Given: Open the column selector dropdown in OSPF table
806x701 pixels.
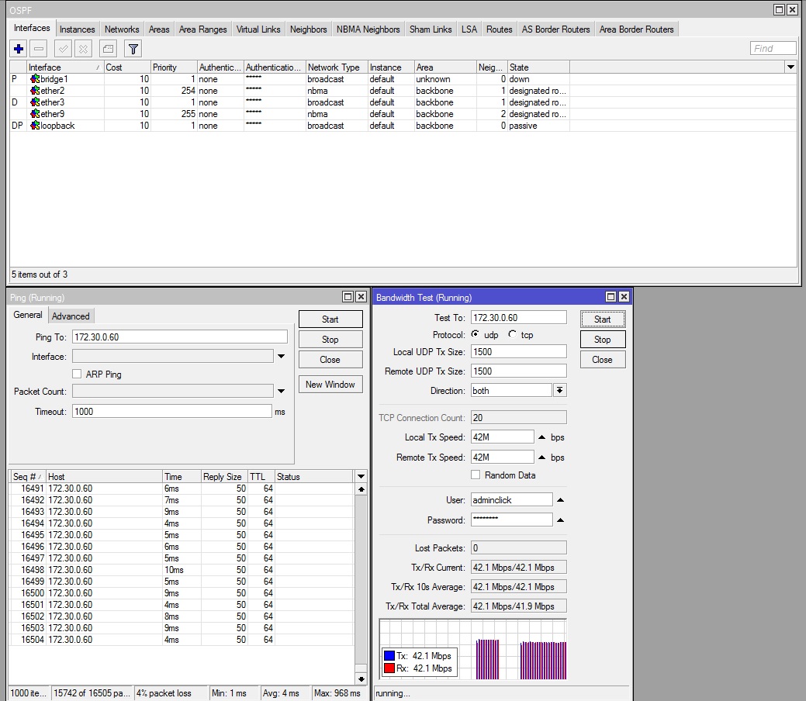Looking at the screenshot, I should (x=790, y=67).
